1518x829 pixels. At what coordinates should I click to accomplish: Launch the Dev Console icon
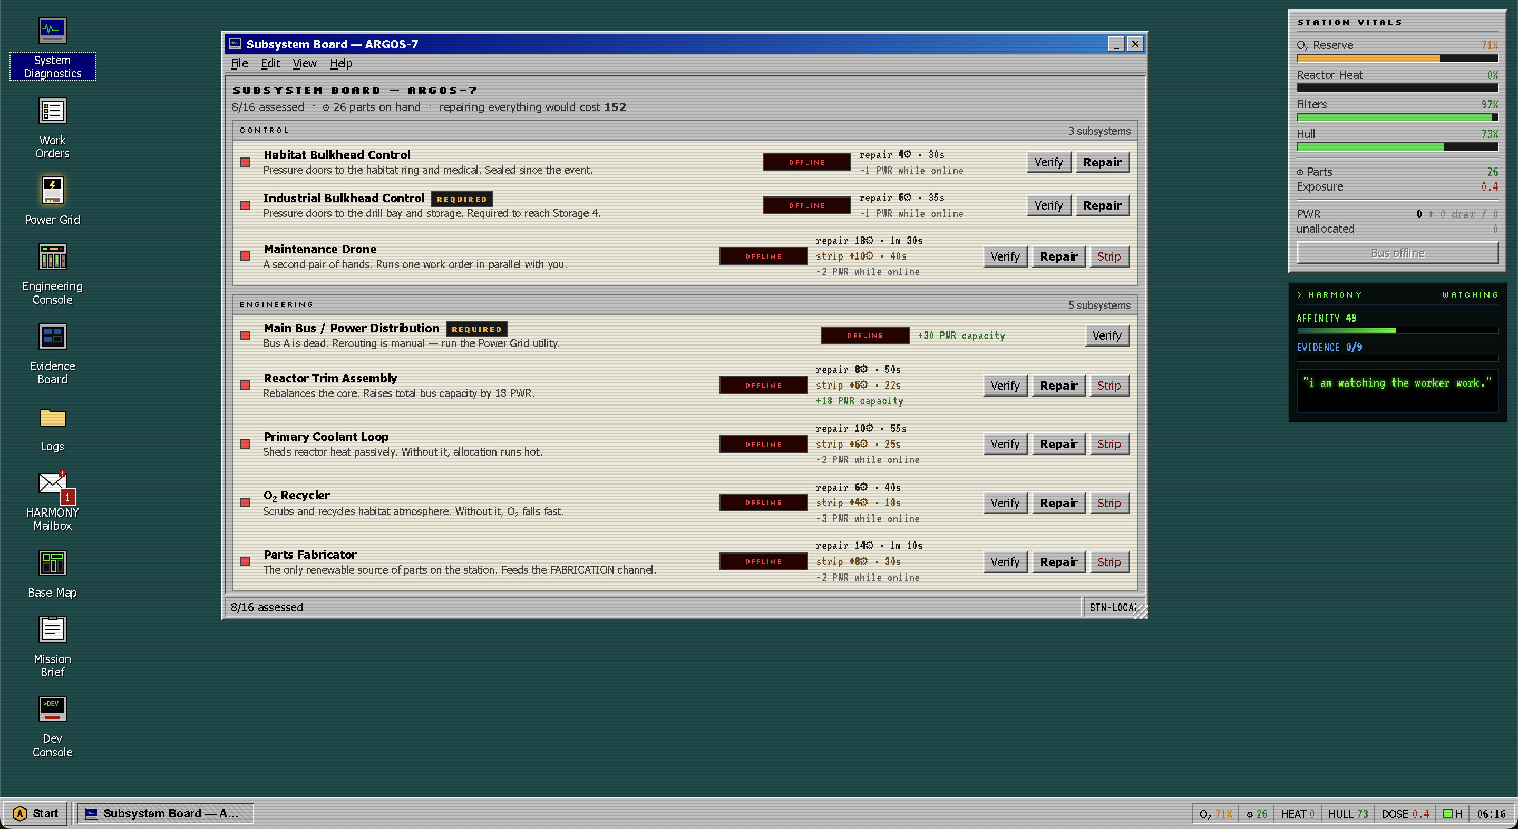click(x=53, y=727)
